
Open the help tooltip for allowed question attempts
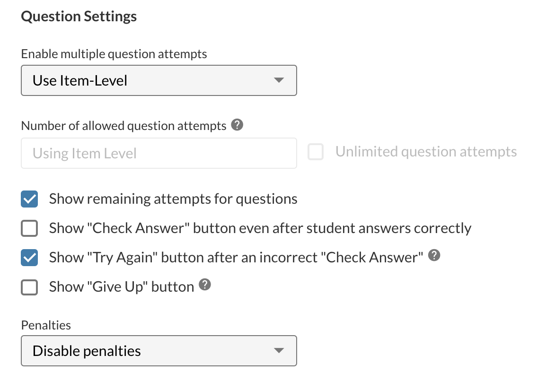click(x=237, y=124)
